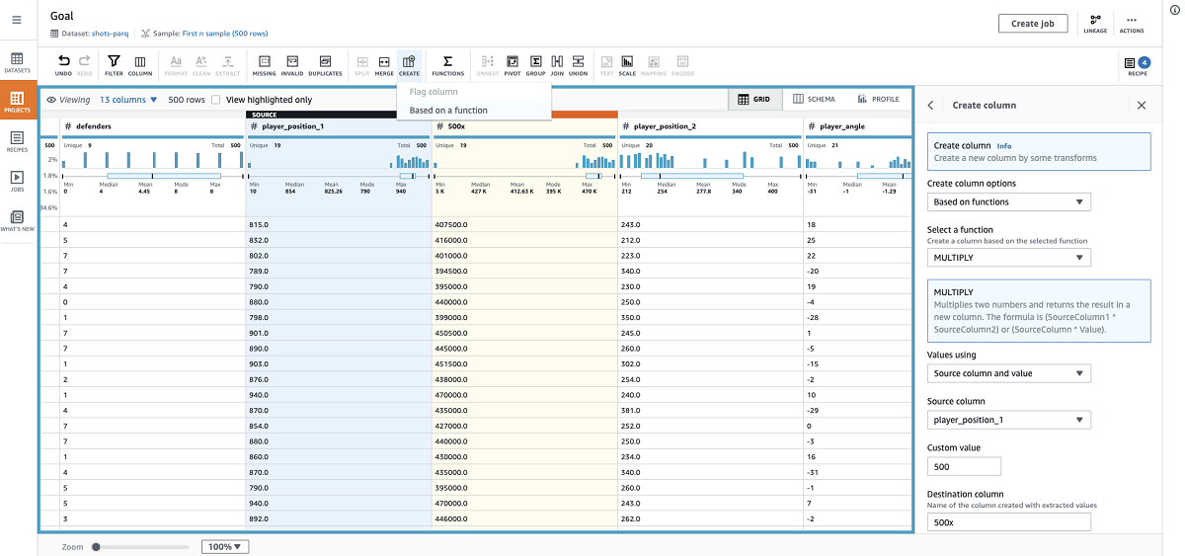Open the Select a function dropdown

1008,258
